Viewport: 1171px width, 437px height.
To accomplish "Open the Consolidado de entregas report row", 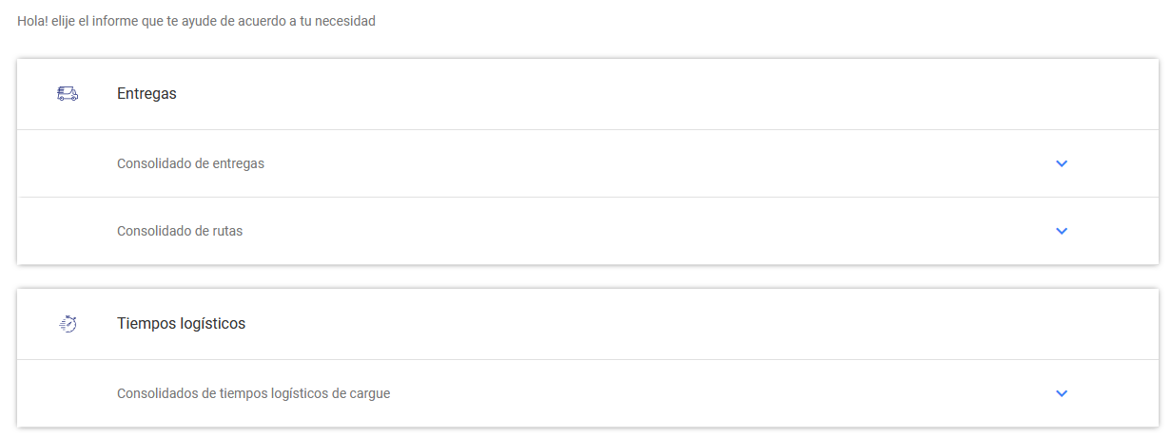I will [x=571, y=163].
